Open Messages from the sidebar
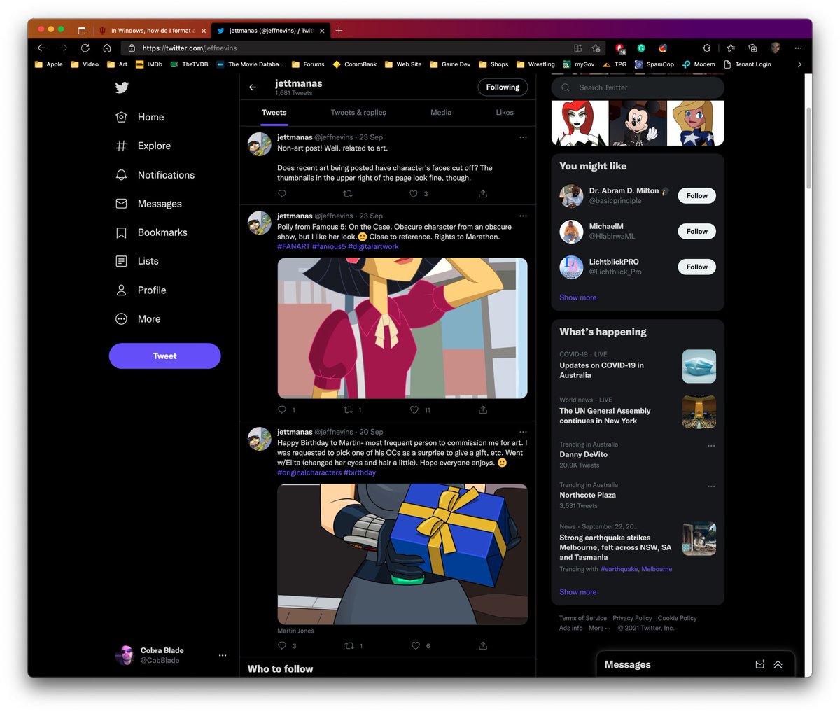The height and width of the screenshot is (714, 840). click(x=149, y=204)
